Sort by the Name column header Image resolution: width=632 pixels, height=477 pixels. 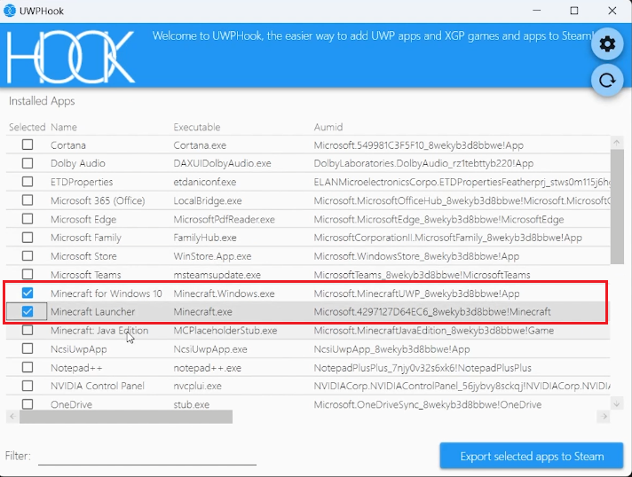click(64, 127)
